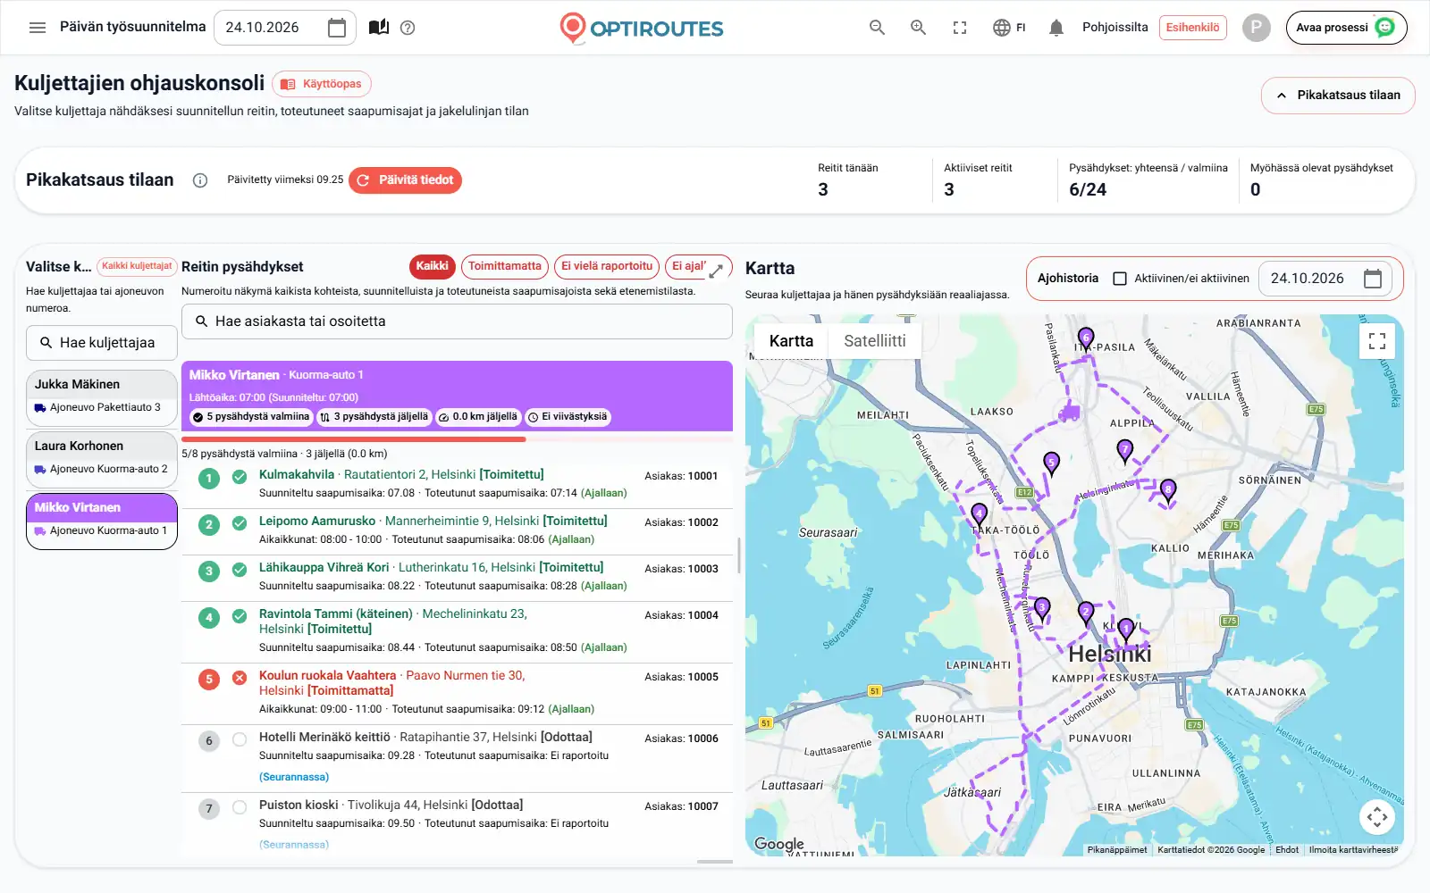
Task: Open calendar icon in top date field
Action: pos(337,28)
